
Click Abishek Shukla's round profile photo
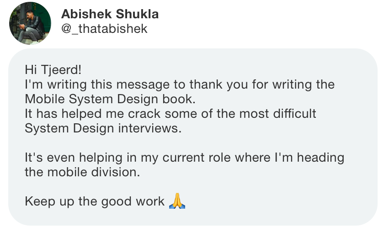(30, 23)
